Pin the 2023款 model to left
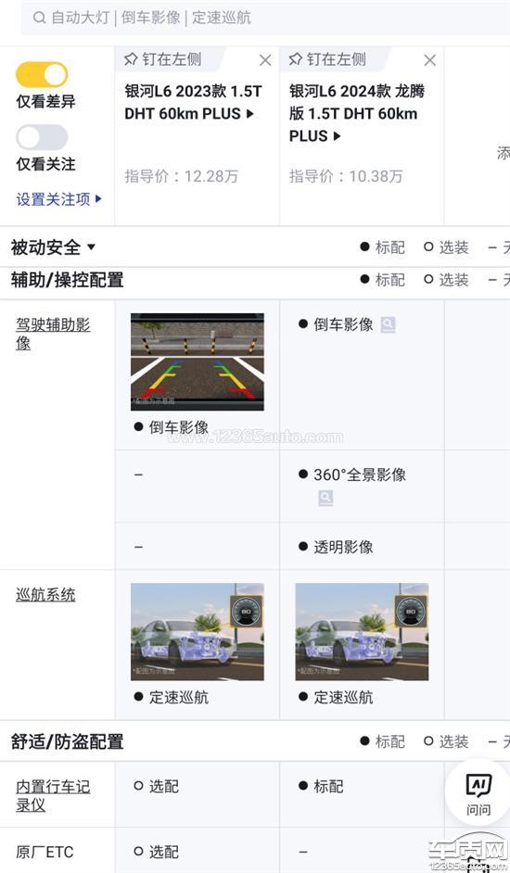The width and height of the screenshot is (510, 873). point(163,59)
